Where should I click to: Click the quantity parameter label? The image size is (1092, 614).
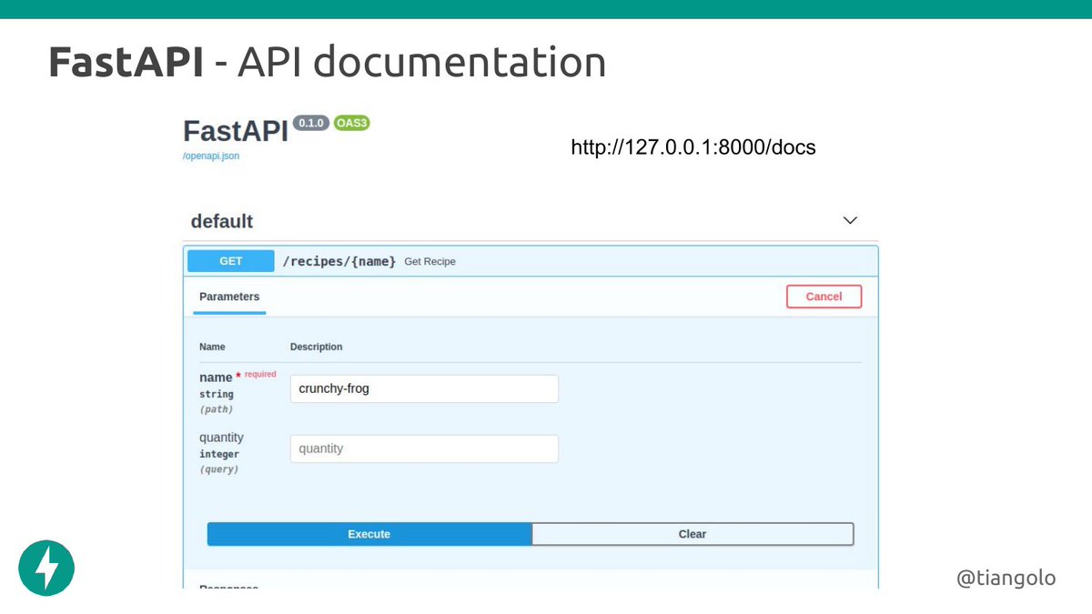point(222,438)
